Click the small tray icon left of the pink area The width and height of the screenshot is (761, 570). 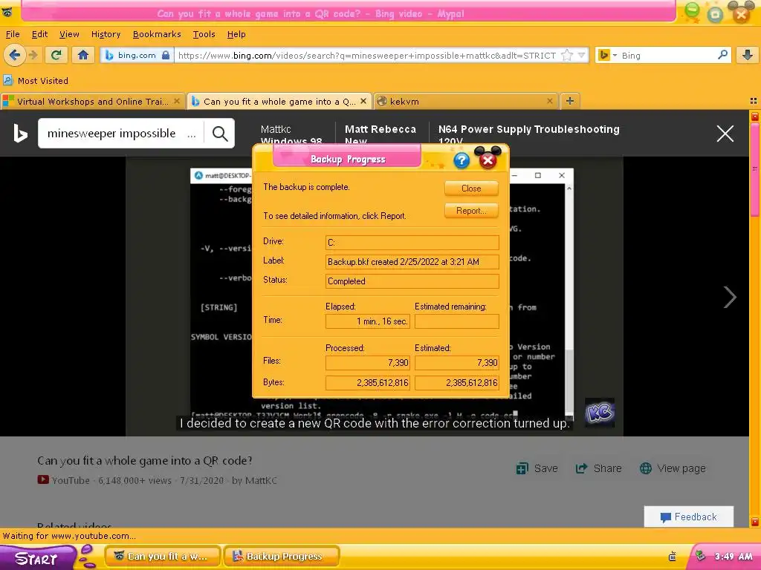672,557
